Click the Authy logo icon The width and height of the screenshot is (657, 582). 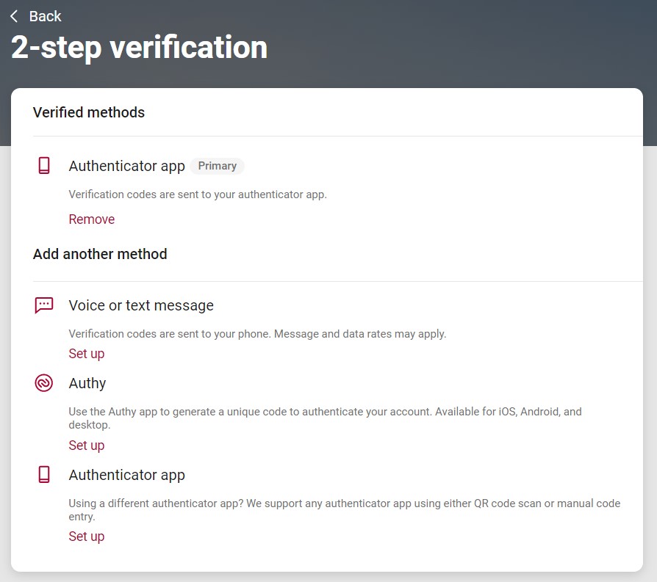tap(44, 383)
